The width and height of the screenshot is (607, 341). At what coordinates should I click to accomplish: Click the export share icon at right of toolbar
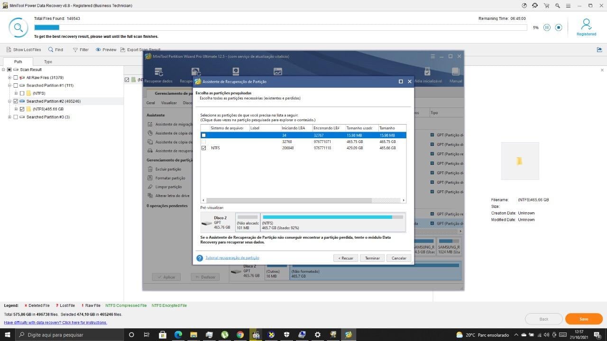pyautogui.click(x=599, y=49)
